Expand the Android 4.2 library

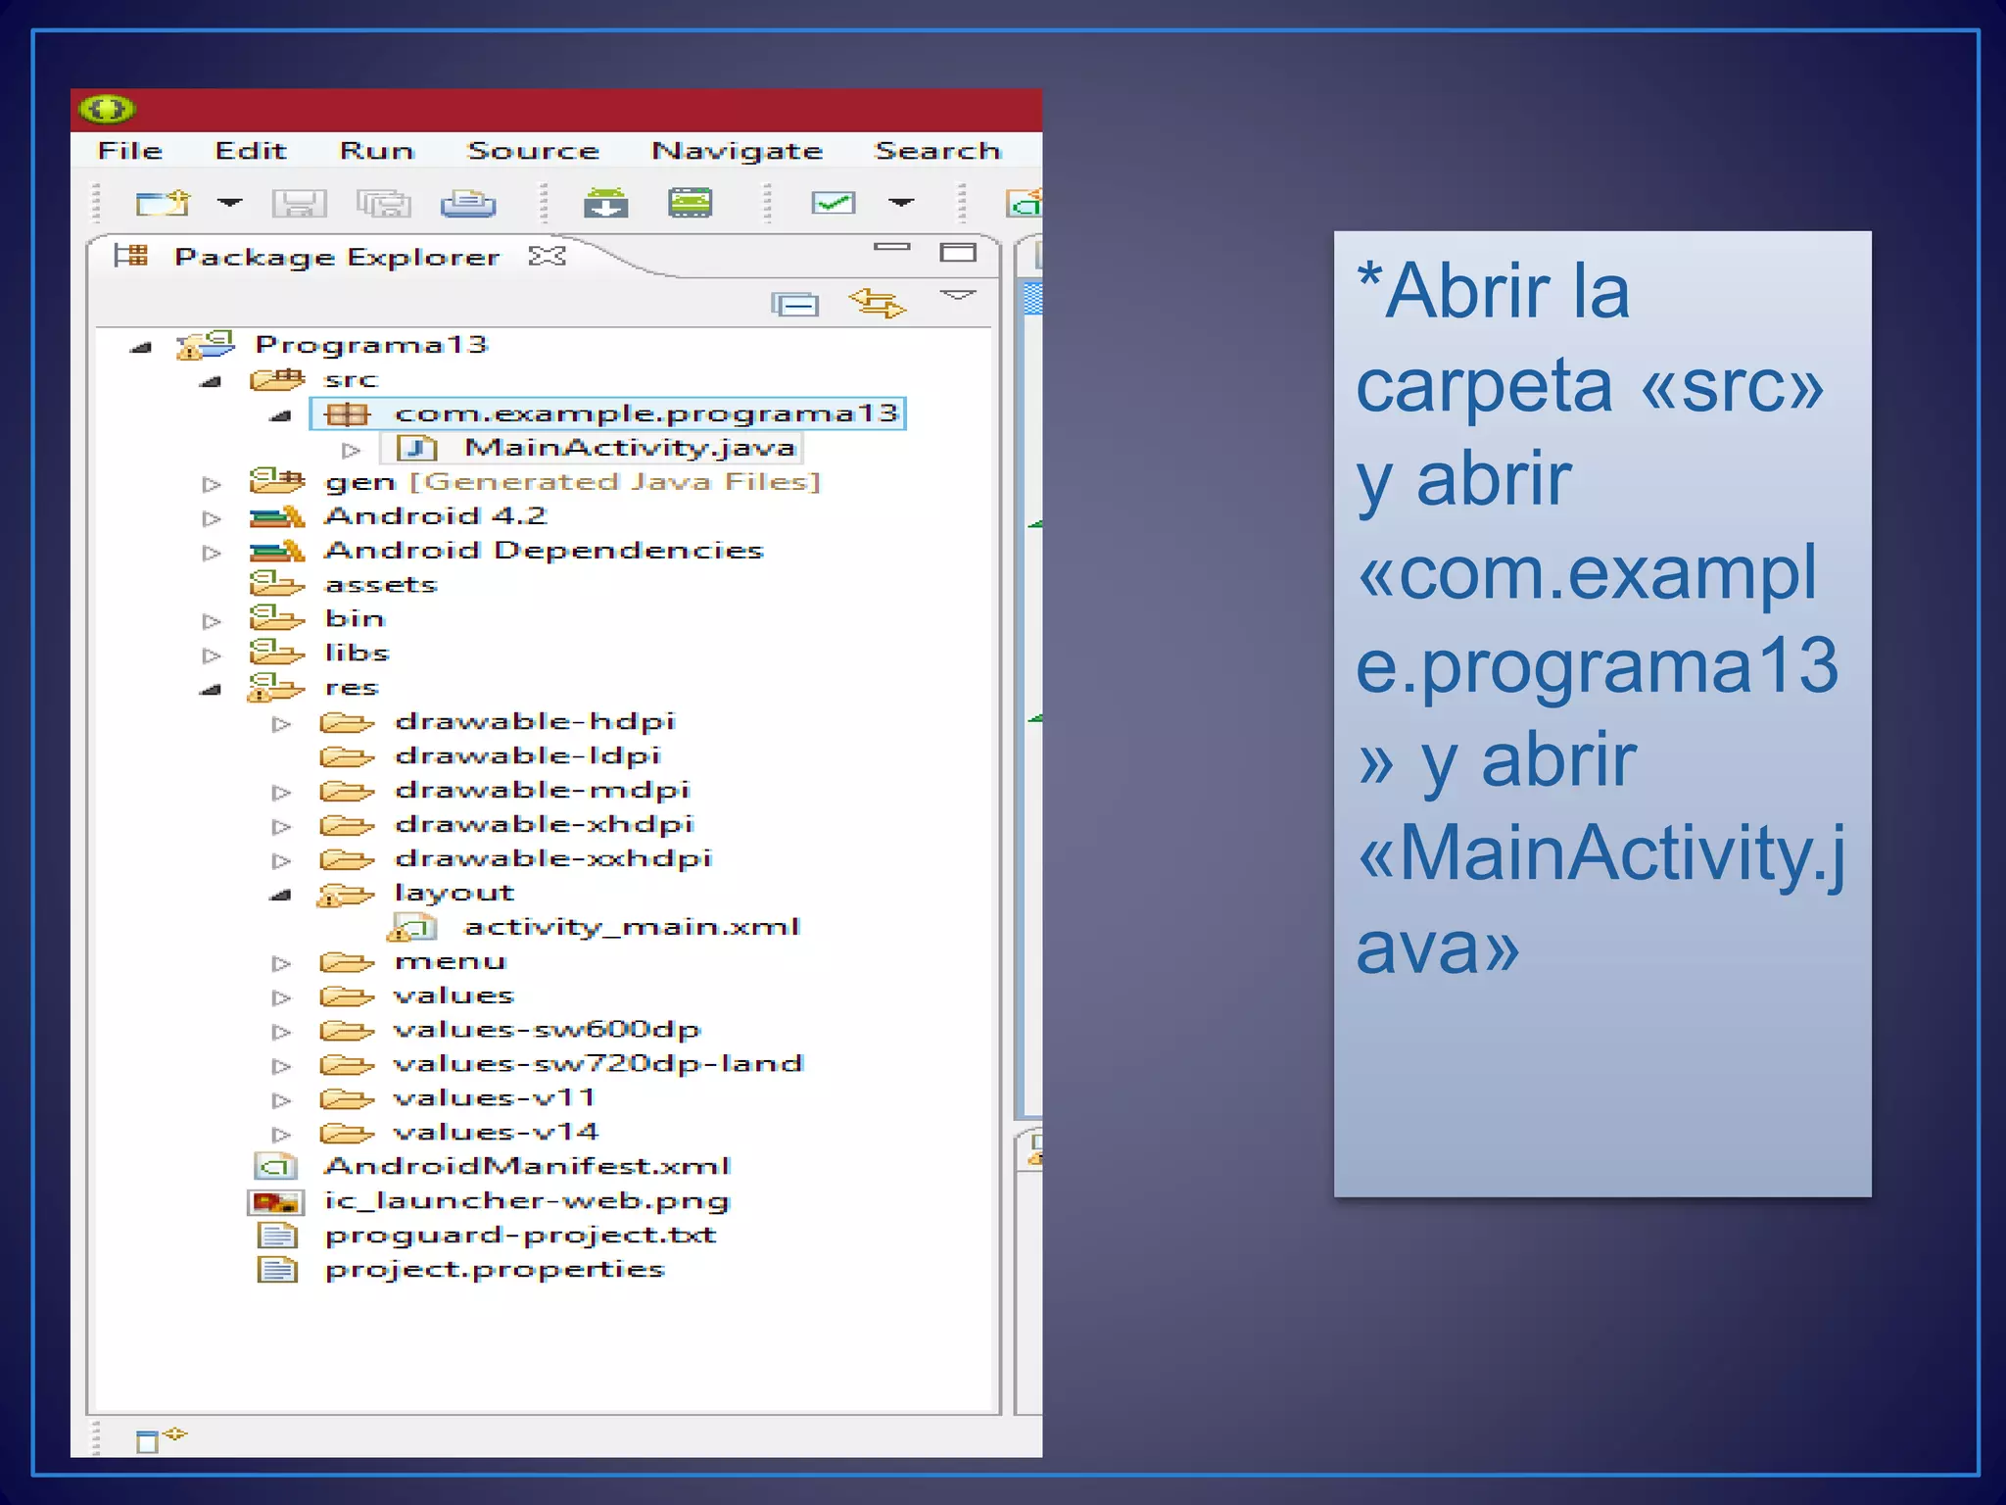[212, 518]
